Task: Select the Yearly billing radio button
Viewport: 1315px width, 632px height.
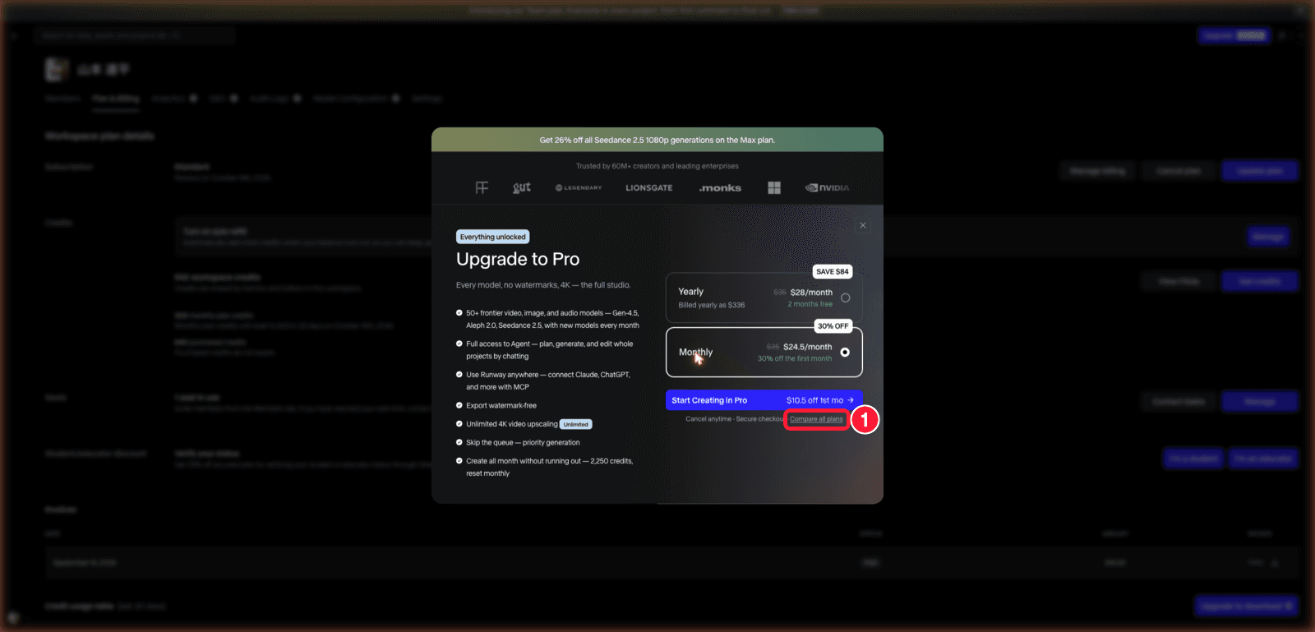Action: tap(846, 298)
